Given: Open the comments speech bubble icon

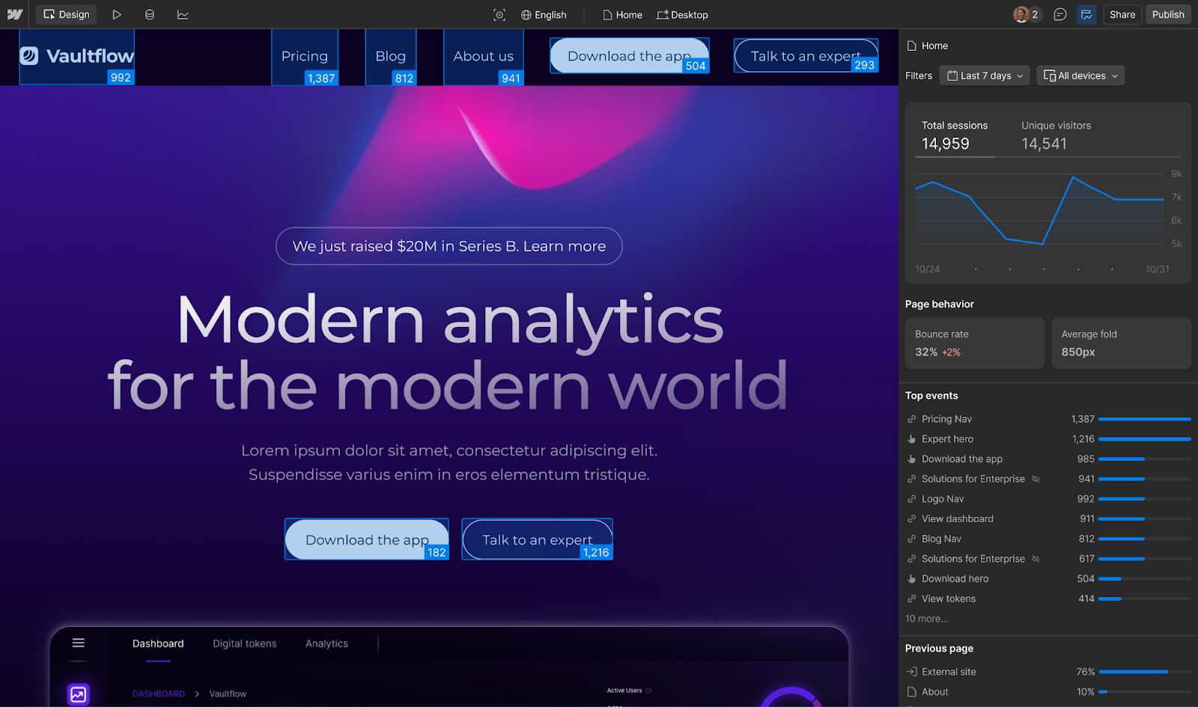Looking at the screenshot, I should pos(1060,14).
